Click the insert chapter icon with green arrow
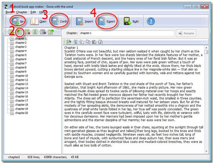 coord(20,32)
